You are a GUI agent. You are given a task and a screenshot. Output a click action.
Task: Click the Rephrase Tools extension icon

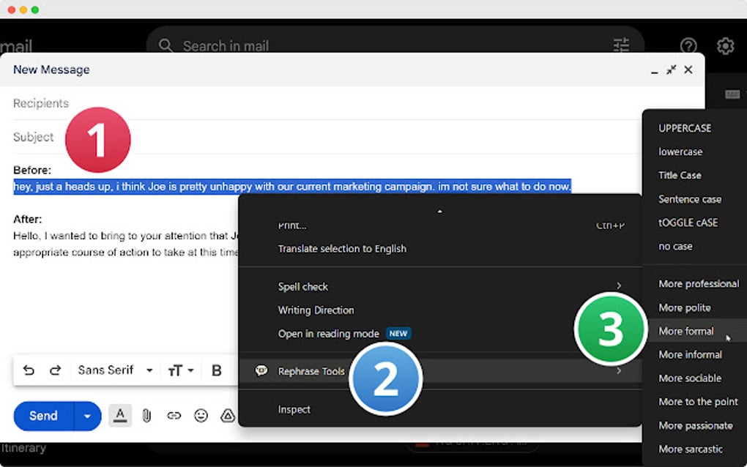point(261,371)
